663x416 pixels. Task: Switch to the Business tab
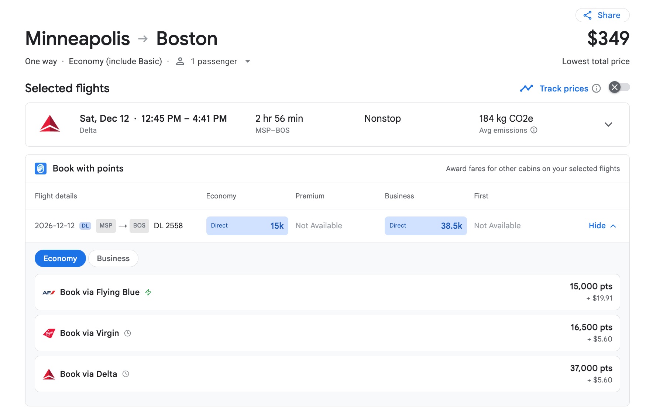pos(113,259)
